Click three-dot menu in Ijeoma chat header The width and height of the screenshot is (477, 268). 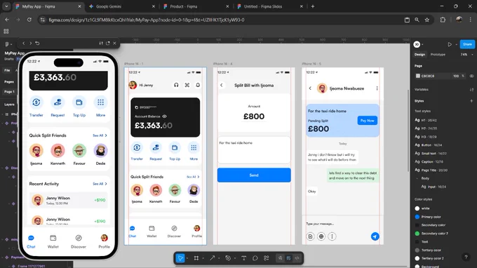click(377, 88)
